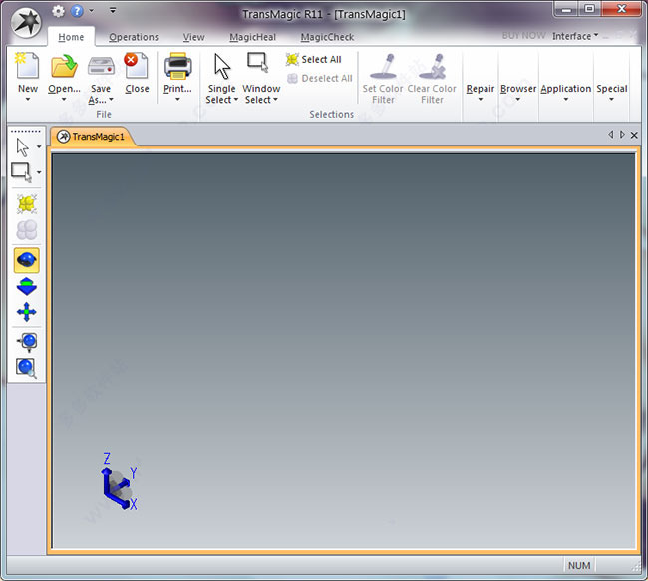The width and height of the screenshot is (648, 581).
Task: Select the TransMagic1 document tab
Action: tap(92, 136)
